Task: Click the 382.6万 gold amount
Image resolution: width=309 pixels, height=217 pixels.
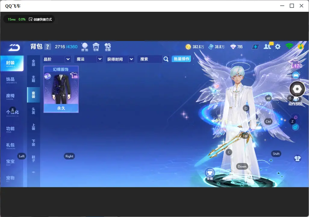Action: coord(198,47)
